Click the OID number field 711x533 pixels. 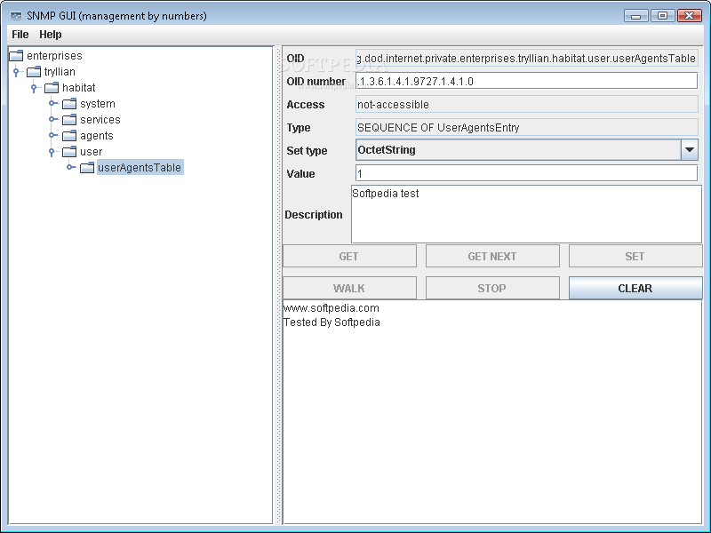(524, 81)
